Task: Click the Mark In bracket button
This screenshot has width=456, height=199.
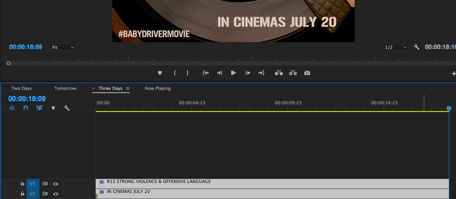Action: click(x=175, y=73)
